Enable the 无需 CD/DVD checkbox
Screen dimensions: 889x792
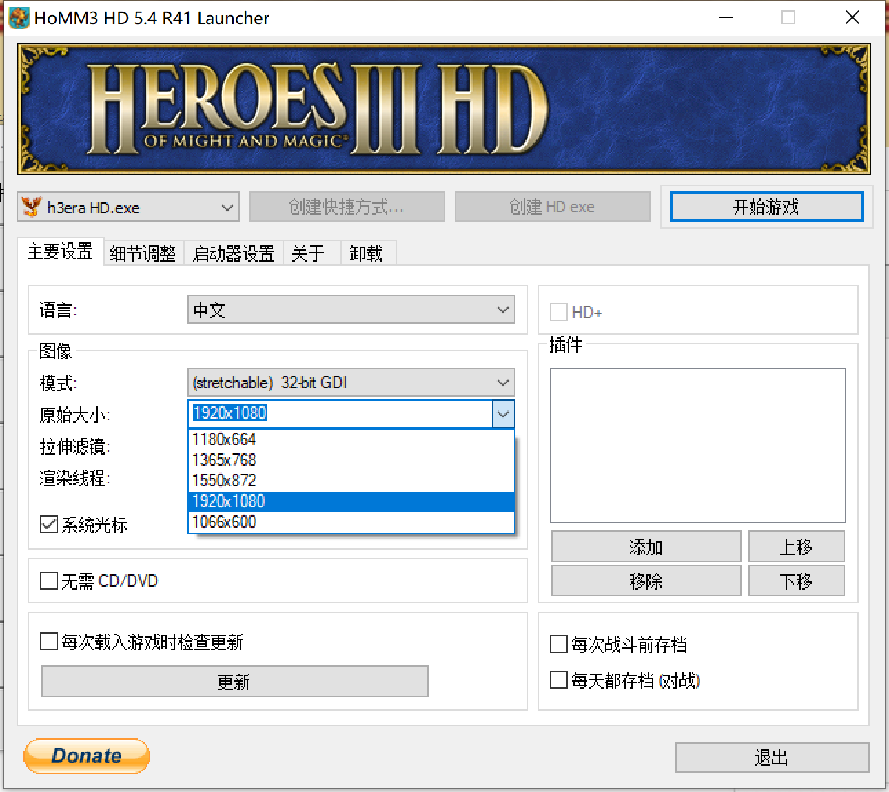[x=49, y=581]
